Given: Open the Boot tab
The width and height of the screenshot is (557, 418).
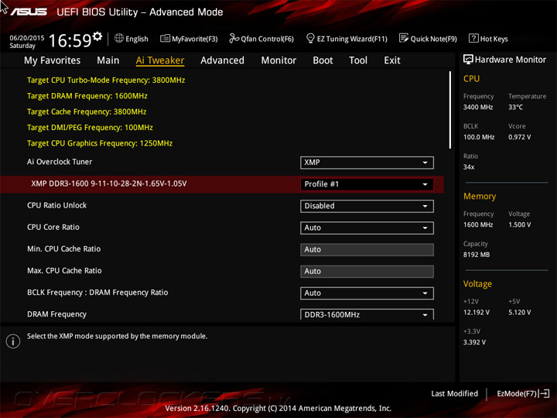Looking at the screenshot, I should pos(323,60).
